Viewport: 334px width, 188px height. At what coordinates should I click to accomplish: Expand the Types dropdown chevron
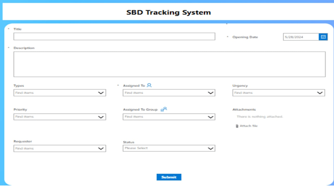101,93
